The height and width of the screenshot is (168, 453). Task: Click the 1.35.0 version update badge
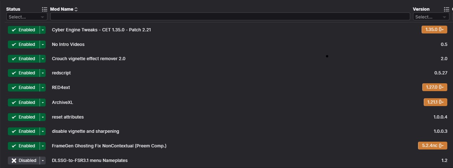pos(434,30)
